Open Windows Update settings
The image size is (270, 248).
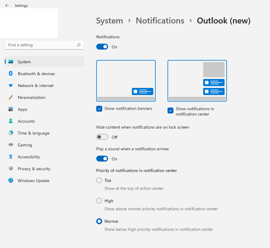pos(33,181)
